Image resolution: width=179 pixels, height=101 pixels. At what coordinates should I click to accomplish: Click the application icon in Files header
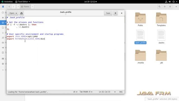(3, 6)
